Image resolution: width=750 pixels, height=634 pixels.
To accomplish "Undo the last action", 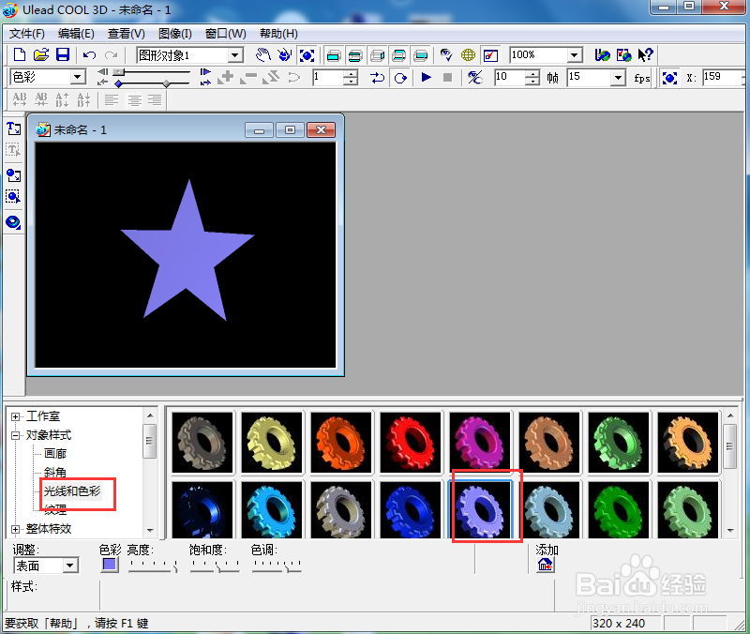I will [x=89, y=55].
